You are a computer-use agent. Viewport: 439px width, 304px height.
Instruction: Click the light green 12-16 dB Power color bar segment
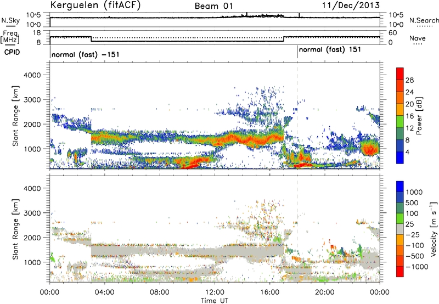[400, 121]
